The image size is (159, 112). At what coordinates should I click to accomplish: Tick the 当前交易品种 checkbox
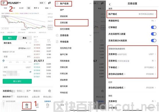[4, 101]
